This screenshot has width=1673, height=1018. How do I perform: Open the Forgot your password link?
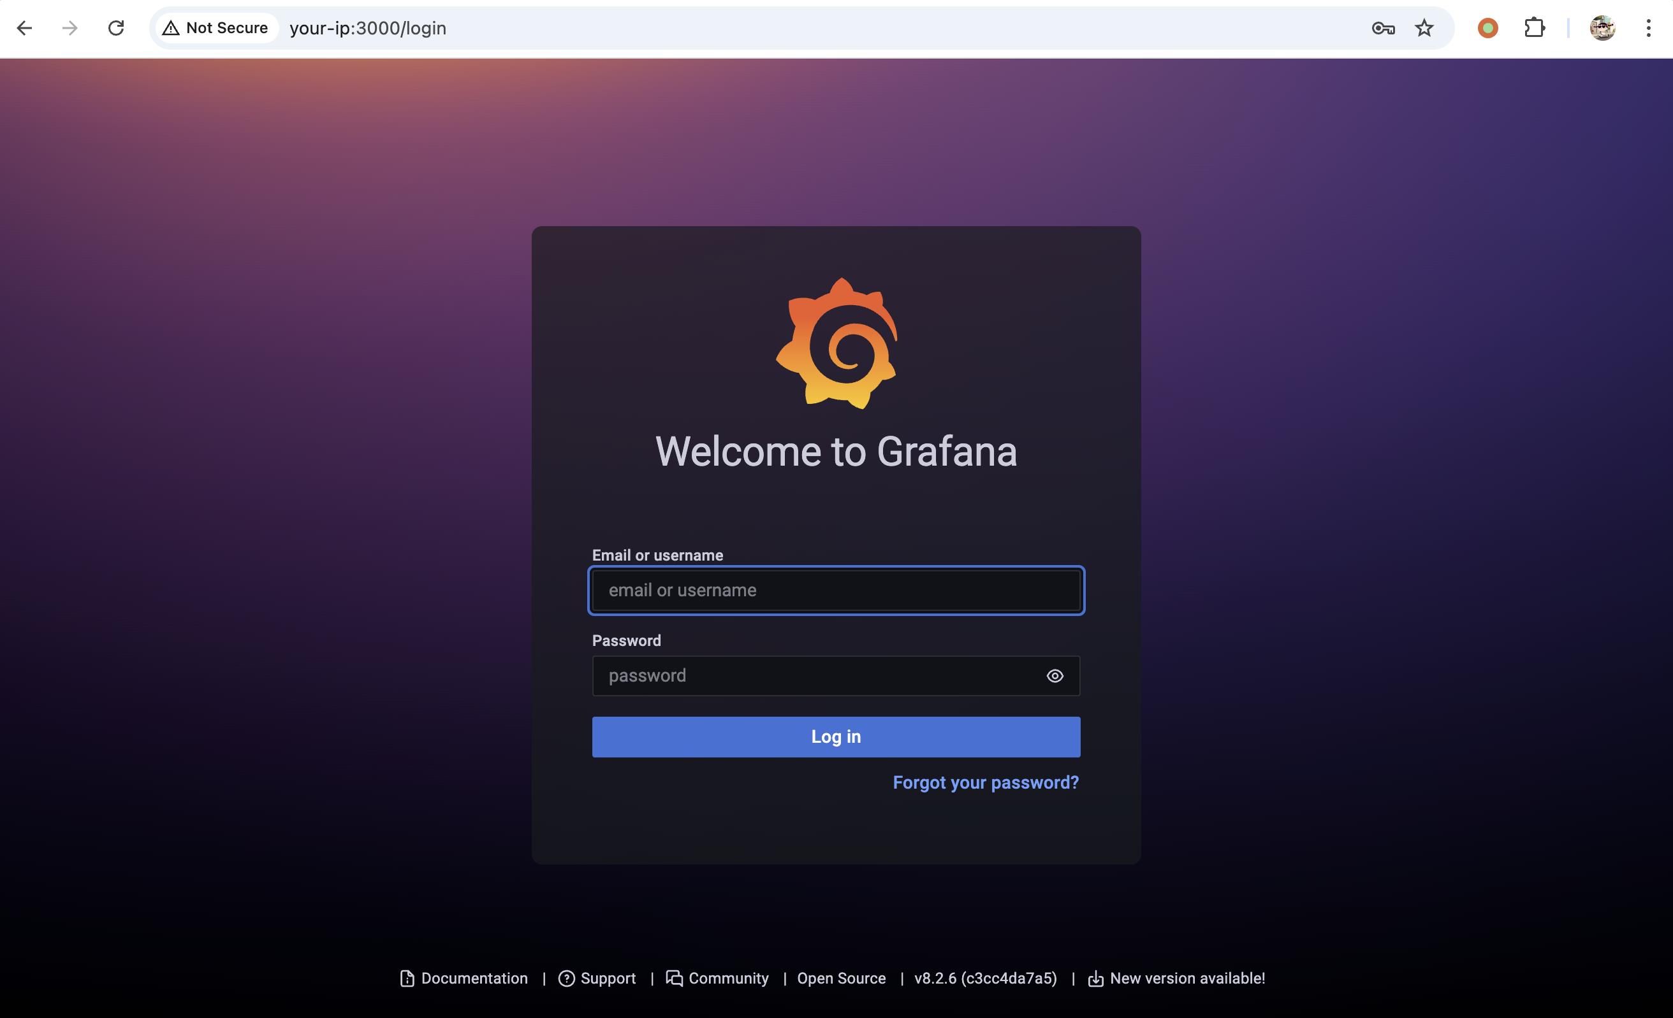(x=985, y=783)
